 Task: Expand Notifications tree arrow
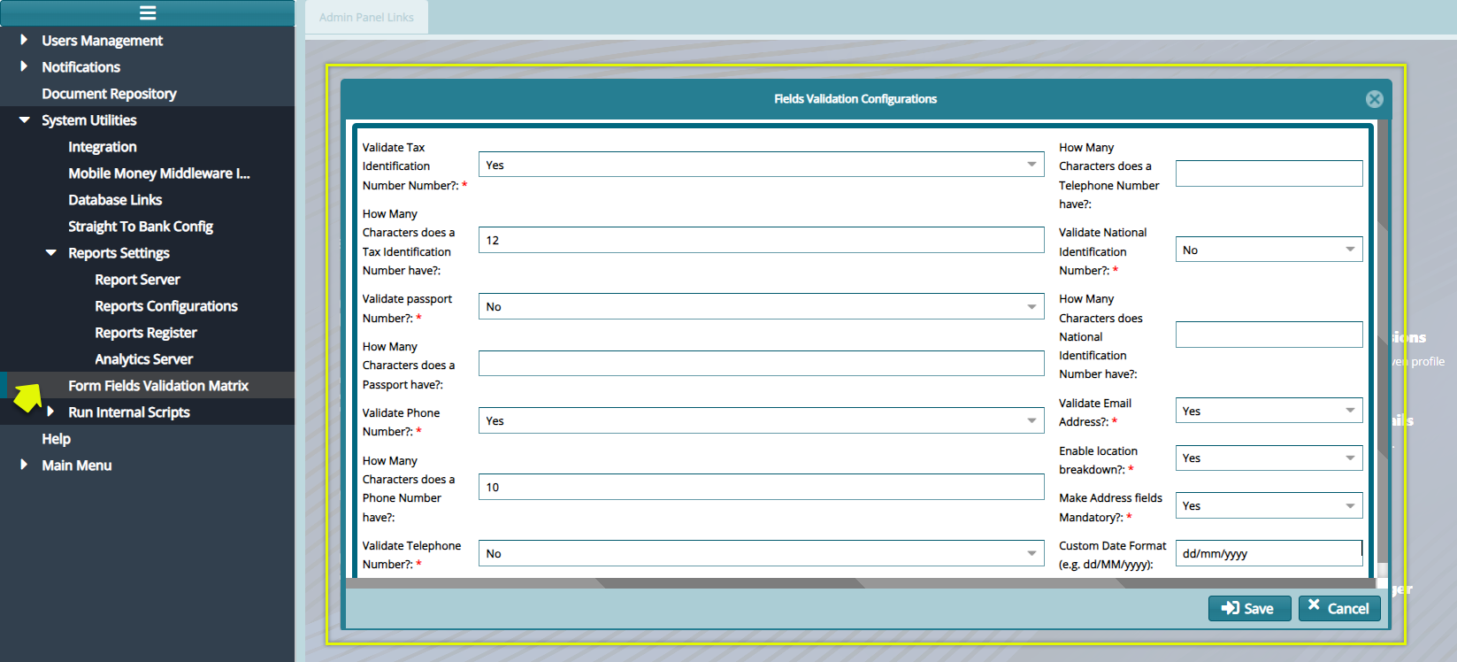pos(24,66)
